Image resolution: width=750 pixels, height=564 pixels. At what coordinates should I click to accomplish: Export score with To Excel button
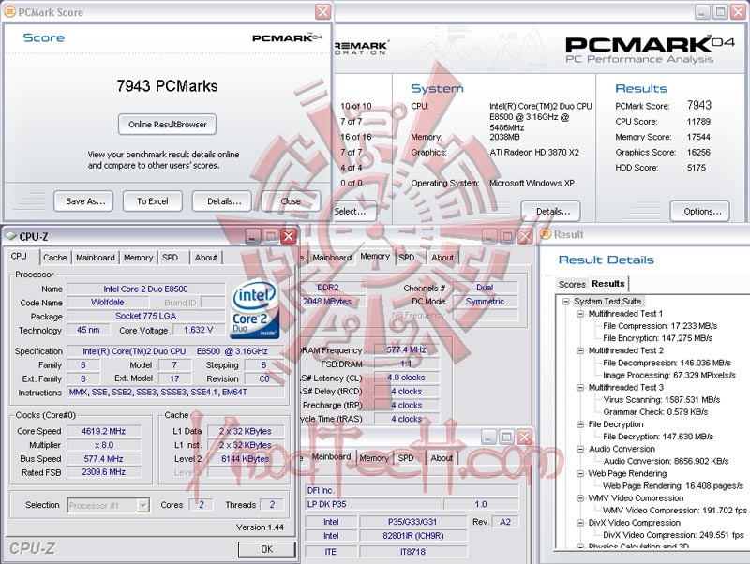coord(153,201)
